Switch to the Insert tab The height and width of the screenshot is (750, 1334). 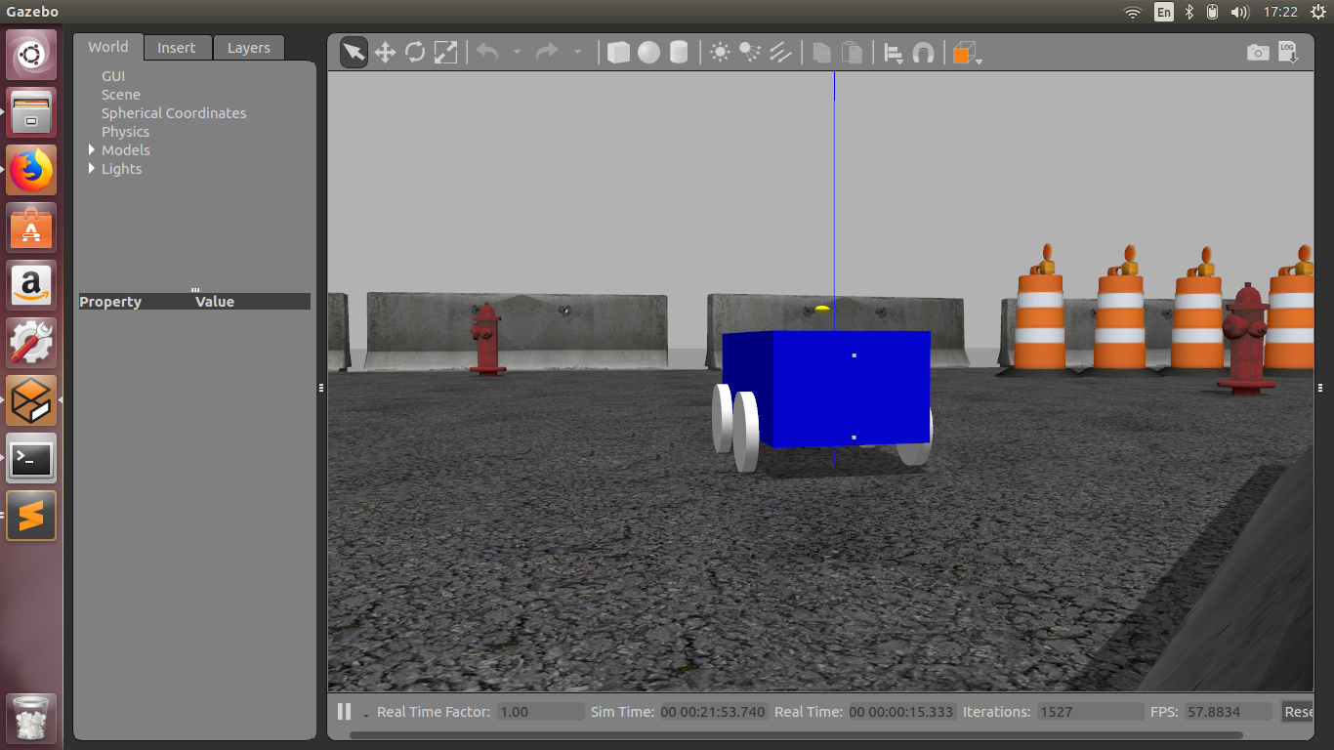pyautogui.click(x=177, y=47)
